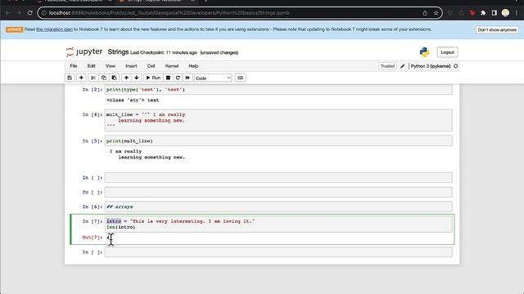The height and width of the screenshot is (294, 524).
Task: Save notebook with the floppy disk icon
Action: [70, 78]
